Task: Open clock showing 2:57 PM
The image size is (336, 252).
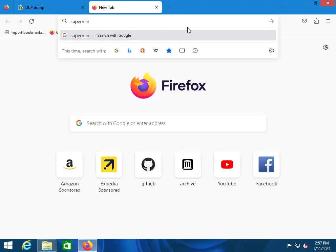Action: [322, 246]
